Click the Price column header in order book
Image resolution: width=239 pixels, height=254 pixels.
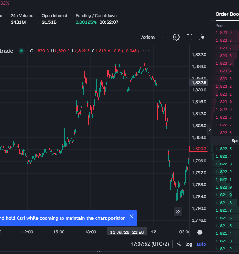[x=220, y=26]
